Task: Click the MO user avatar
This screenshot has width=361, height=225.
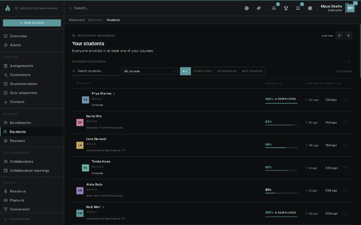Action: click(350, 8)
